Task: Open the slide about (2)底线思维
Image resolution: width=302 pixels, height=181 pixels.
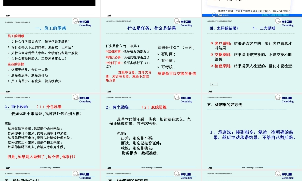Action: click(151, 132)
